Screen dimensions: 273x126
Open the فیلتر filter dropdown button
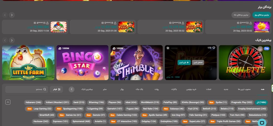click(x=57, y=89)
